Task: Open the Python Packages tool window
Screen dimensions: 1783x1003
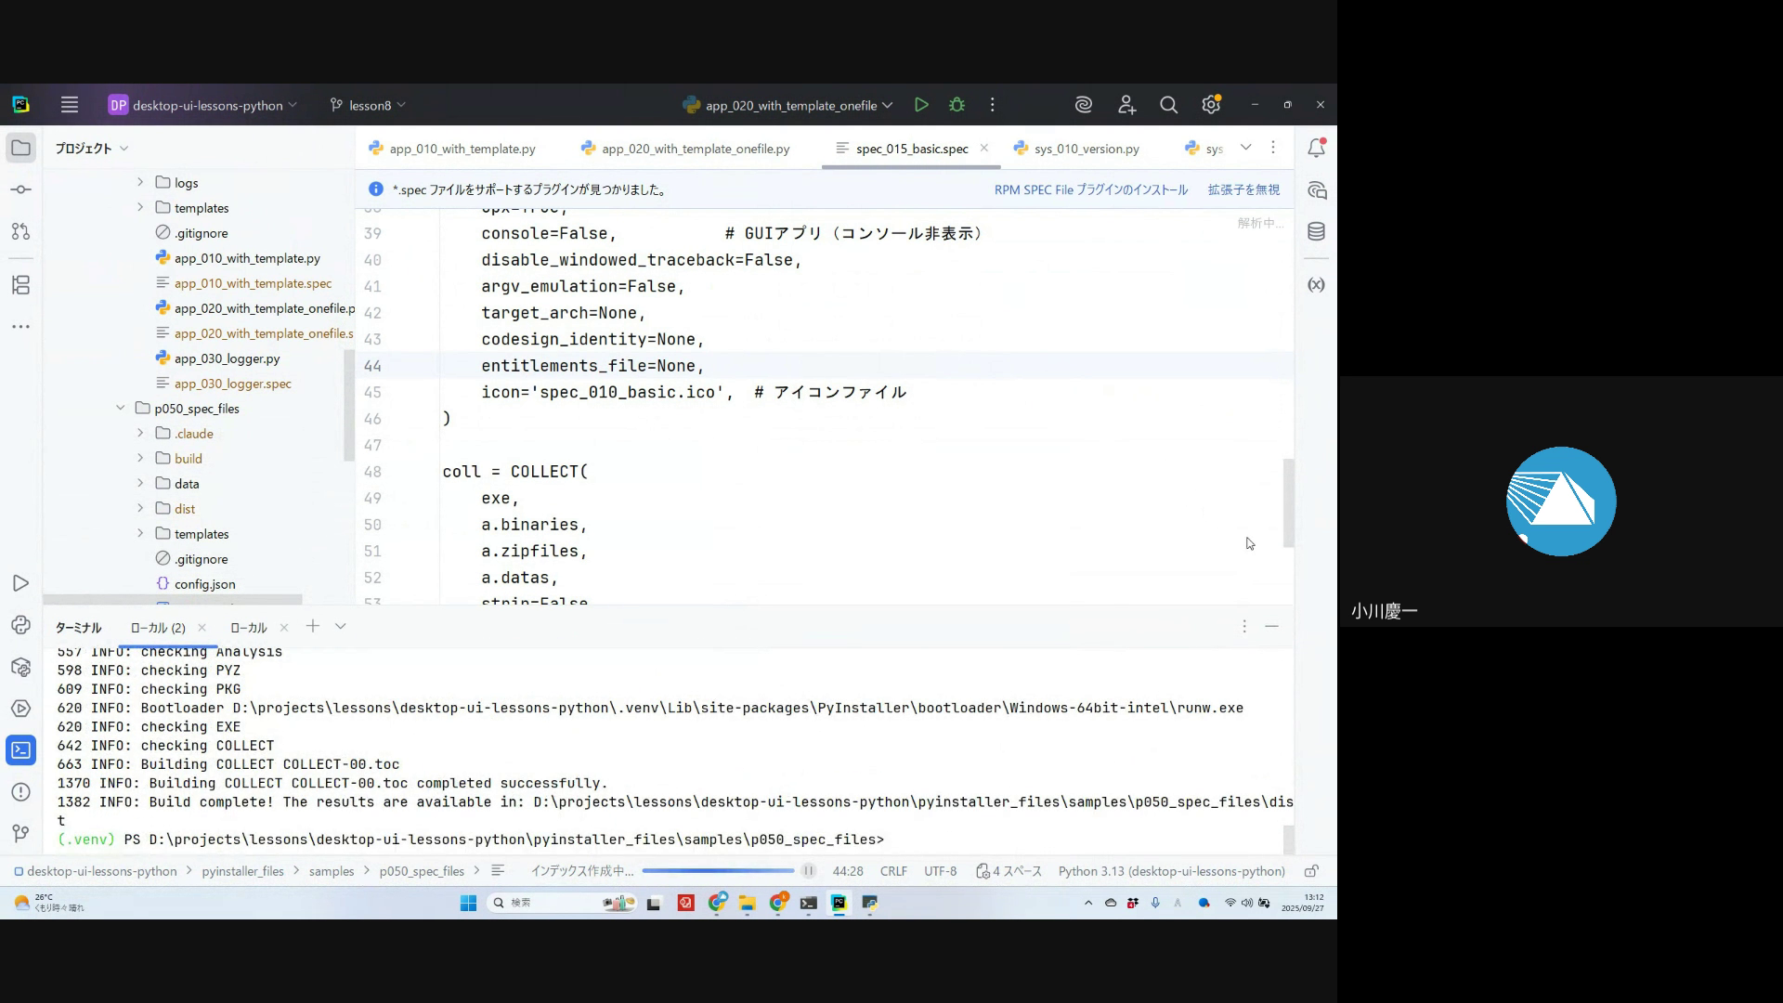Action: [20, 667]
